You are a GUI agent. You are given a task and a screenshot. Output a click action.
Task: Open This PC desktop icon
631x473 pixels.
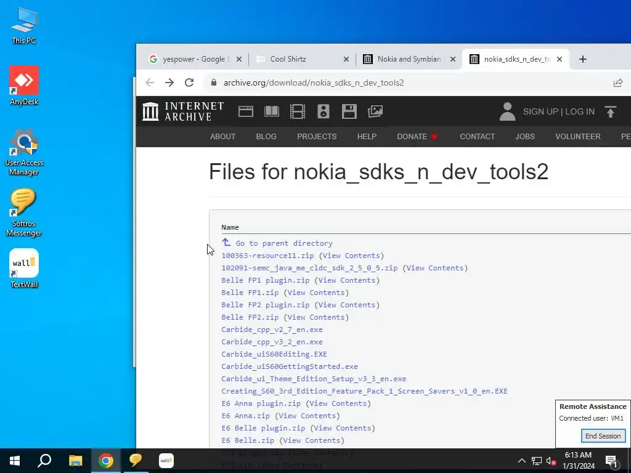click(x=24, y=25)
